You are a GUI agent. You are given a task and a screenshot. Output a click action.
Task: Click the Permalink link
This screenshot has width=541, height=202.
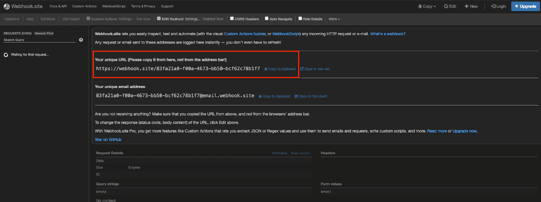click(x=280, y=153)
